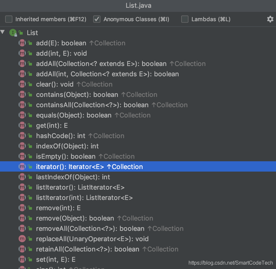Click method icon beside add(E): boolean
Screen dimensions: 276x269
click(22, 43)
